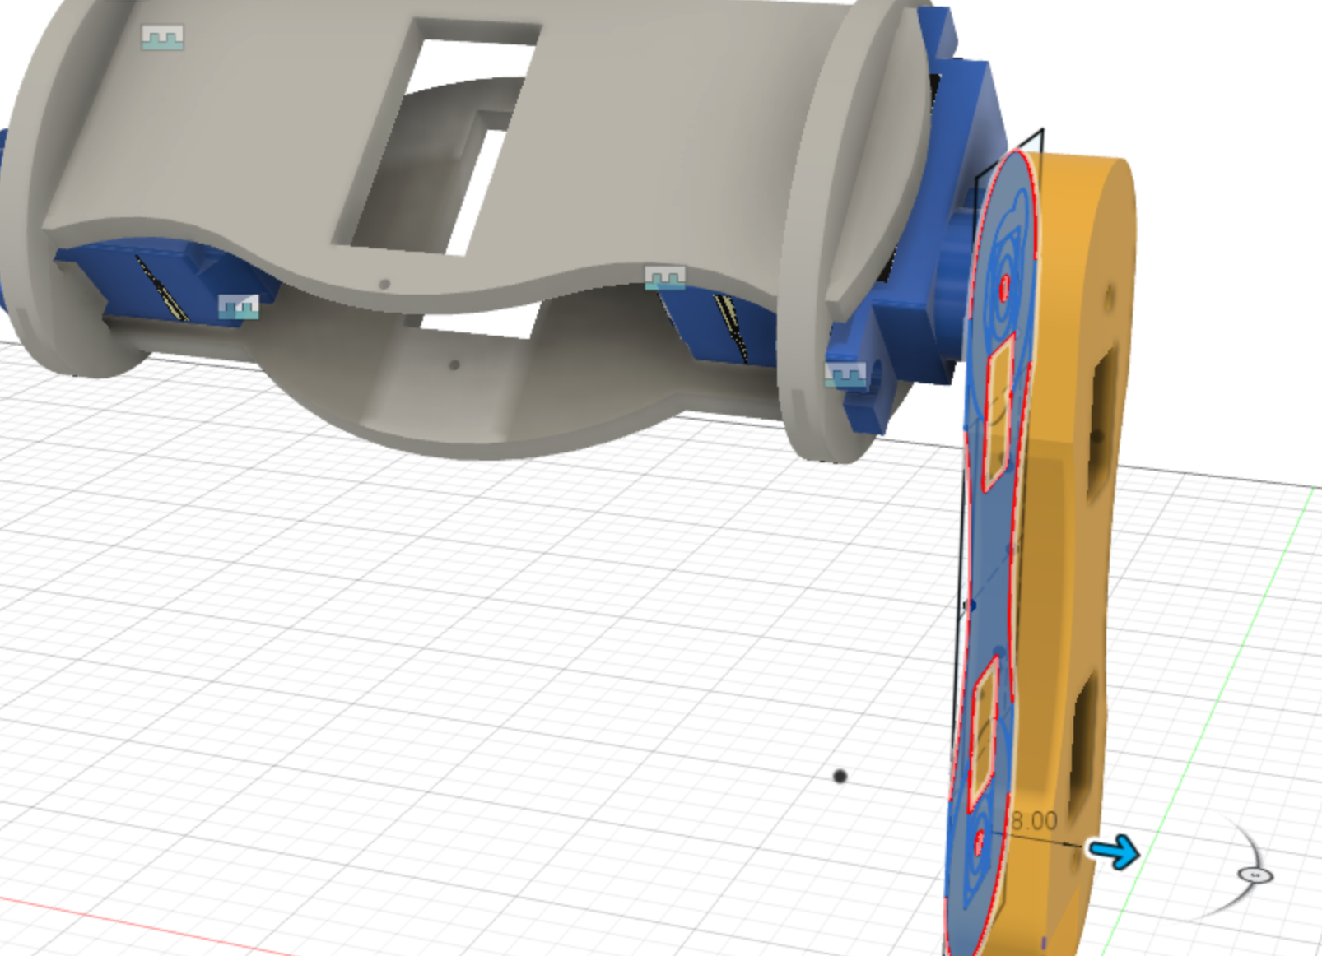Select the lower small red circle profile
The height and width of the screenshot is (956, 1322).
(x=980, y=843)
